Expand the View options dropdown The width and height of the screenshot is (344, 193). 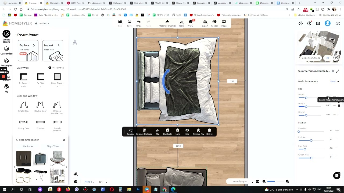pos(191,23)
